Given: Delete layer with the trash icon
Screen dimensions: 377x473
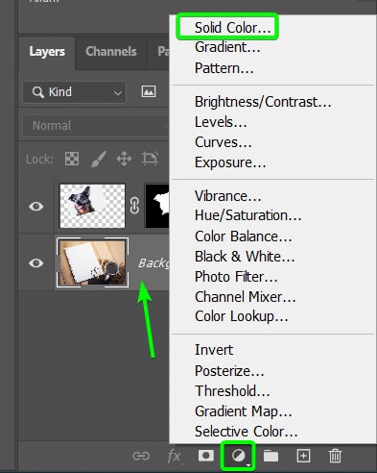Looking at the screenshot, I should click(x=335, y=456).
